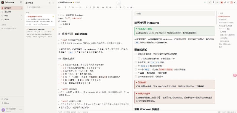
Task: Open the sort options in notes list
Action: click(x=50, y=3)
